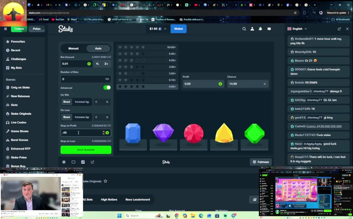Select the Casino mode toggle

(19, 29)
